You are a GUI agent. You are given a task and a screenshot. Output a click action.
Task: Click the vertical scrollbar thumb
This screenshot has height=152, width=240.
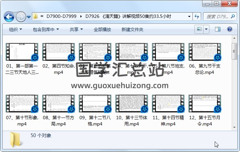pos(234,51)
